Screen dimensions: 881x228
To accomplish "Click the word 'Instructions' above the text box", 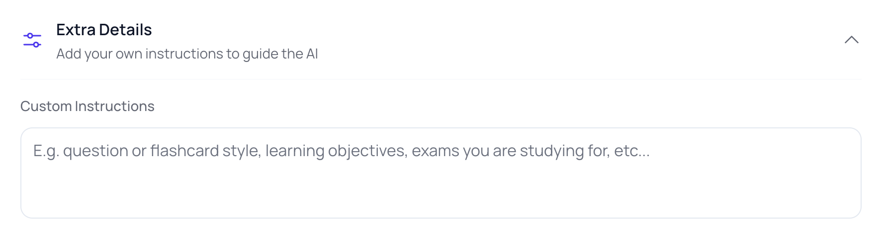I will [x=114, y=106].
